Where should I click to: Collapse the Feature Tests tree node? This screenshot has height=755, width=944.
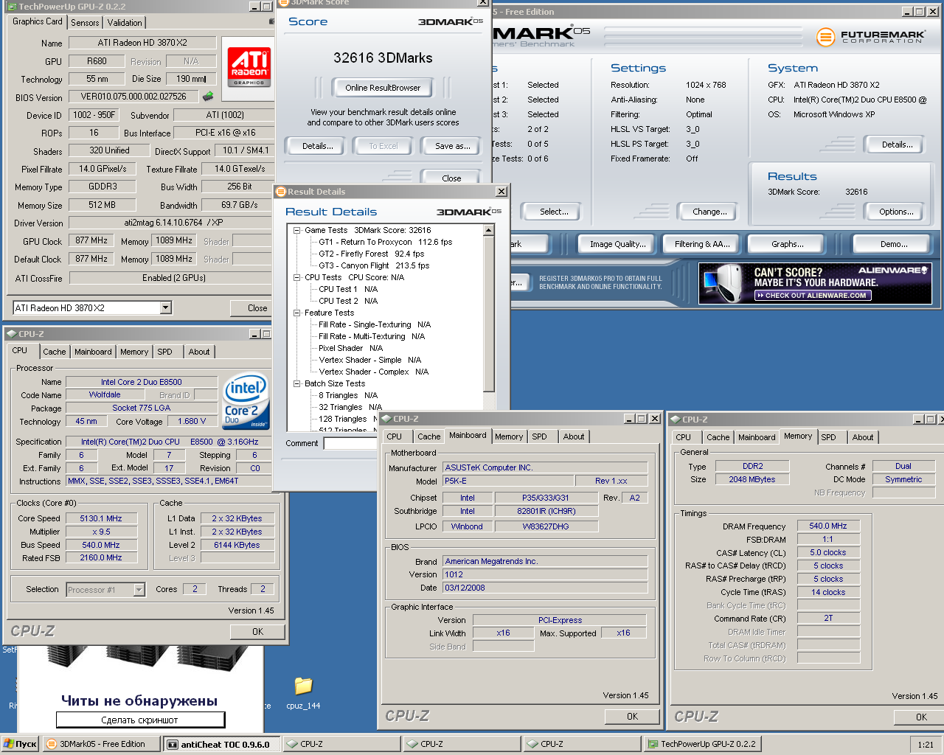pos(296,313)
